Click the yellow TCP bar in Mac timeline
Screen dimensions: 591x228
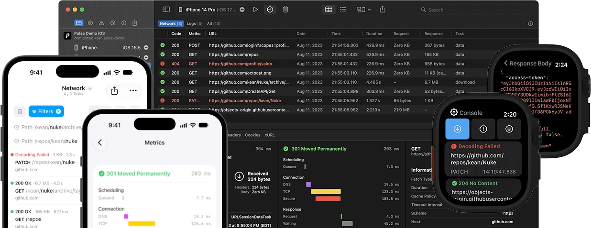point(326,191)
